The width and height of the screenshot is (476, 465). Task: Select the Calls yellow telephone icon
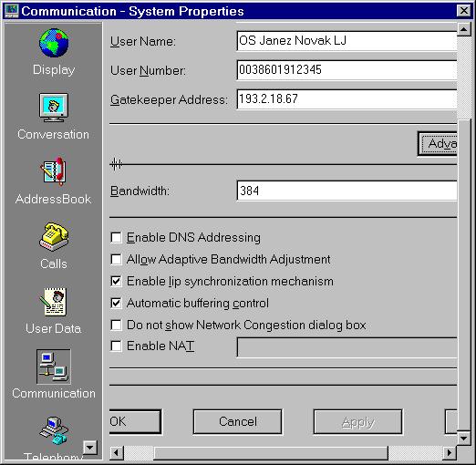tap(54, 236)
